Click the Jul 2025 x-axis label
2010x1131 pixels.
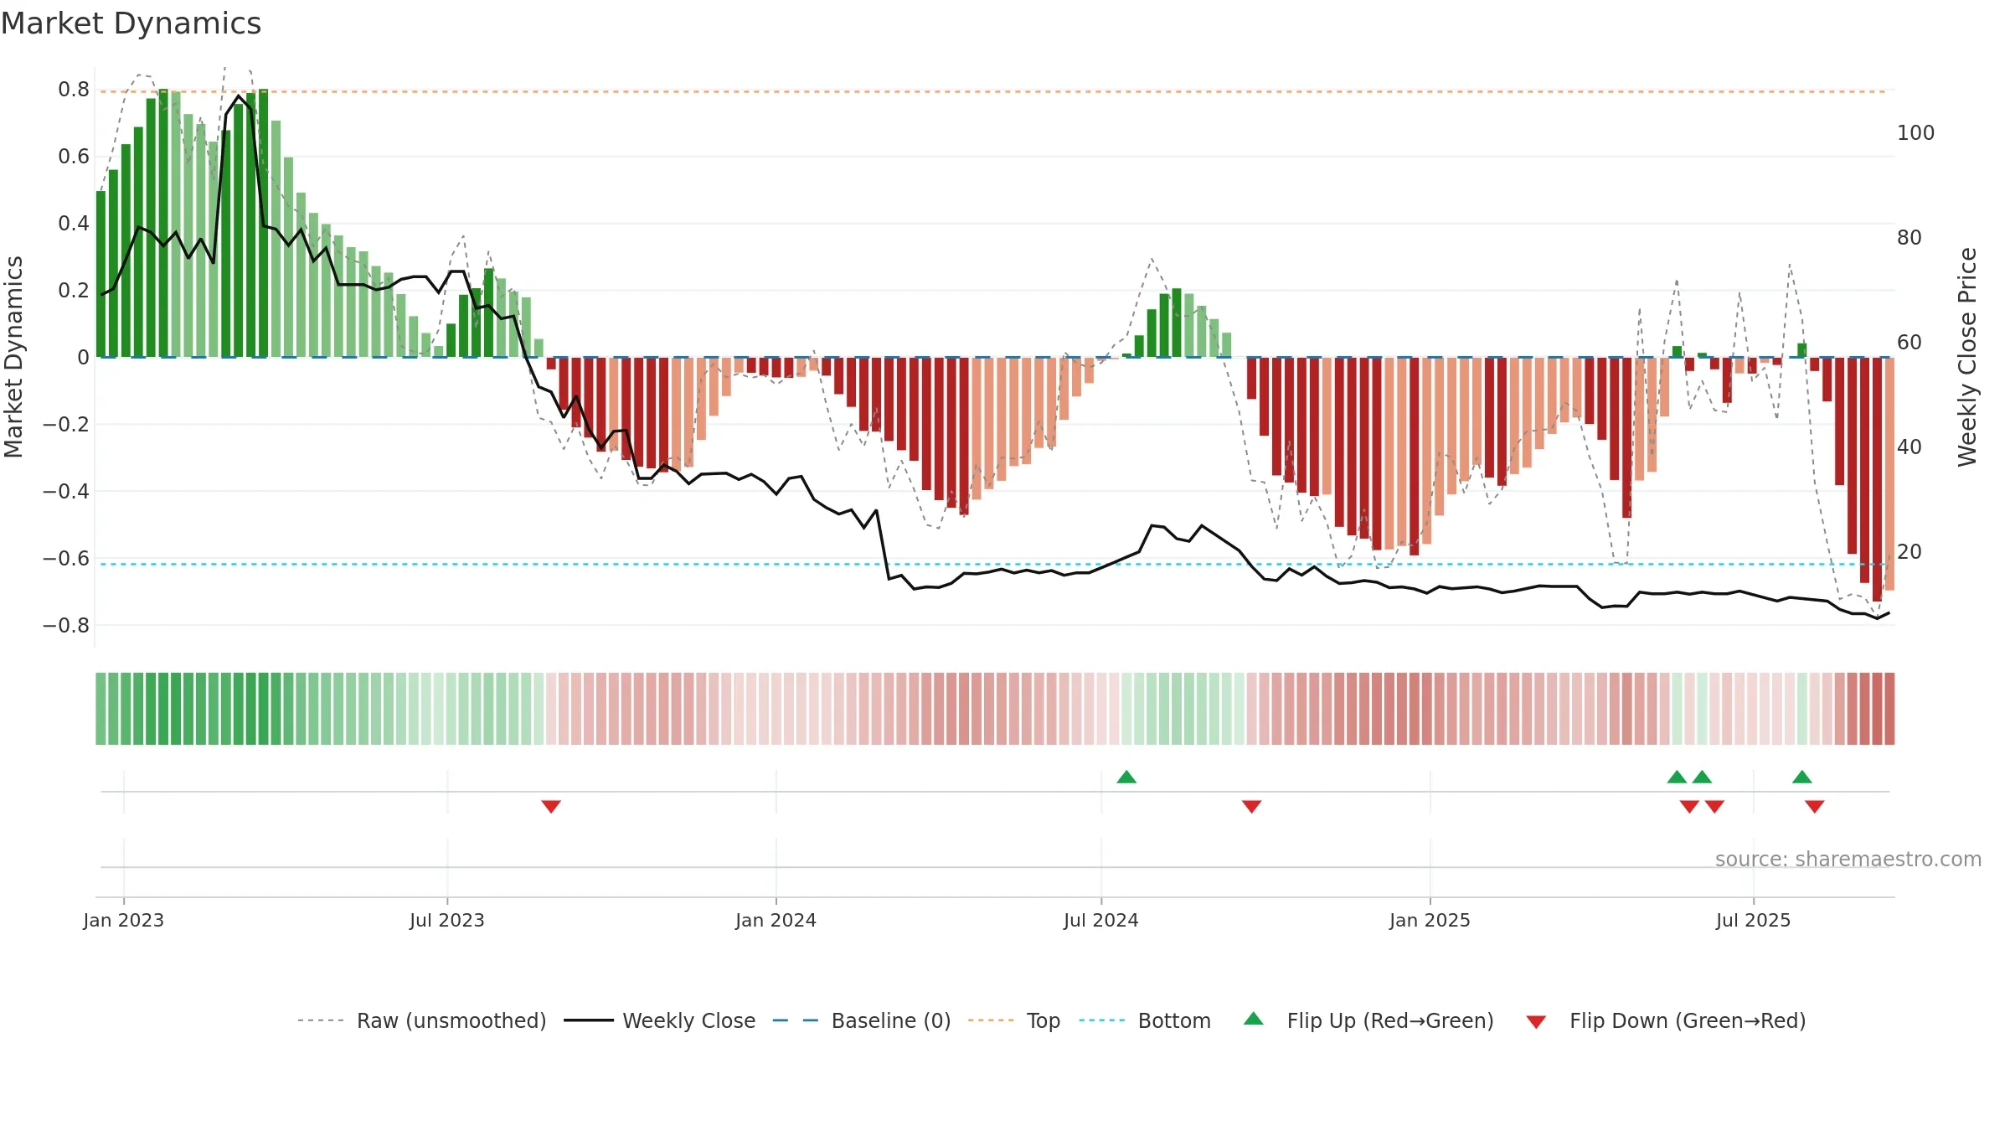pyautogui.click(x=1754, y=920)
